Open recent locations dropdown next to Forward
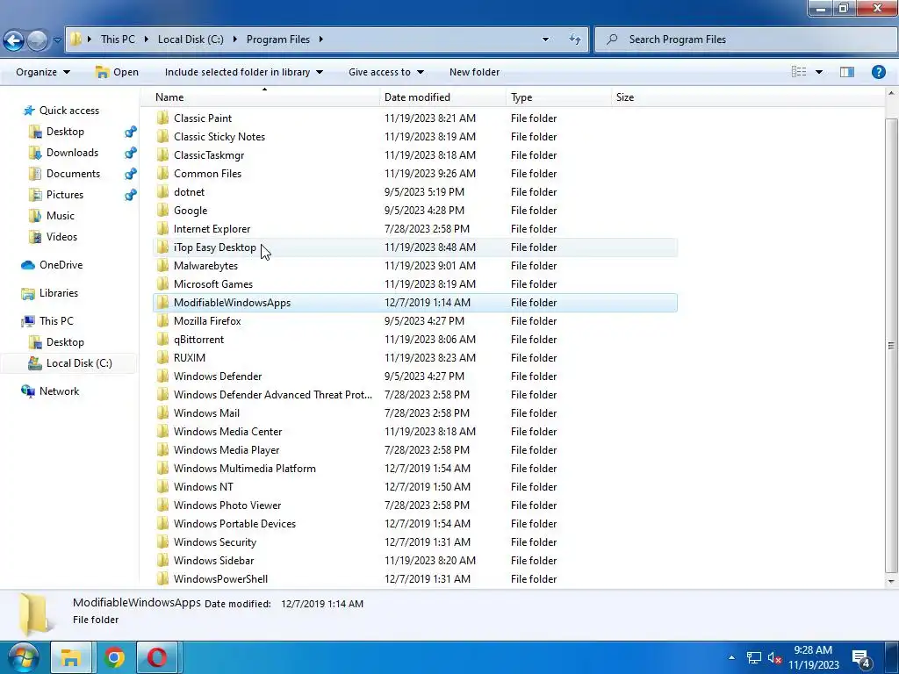 57,40
